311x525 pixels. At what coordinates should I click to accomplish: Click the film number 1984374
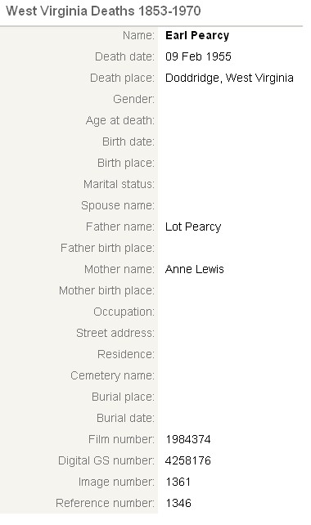188,439
